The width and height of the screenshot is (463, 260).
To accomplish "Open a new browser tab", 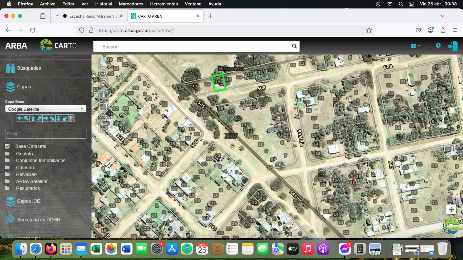I will pyautogui.click(x=210, y=16).
